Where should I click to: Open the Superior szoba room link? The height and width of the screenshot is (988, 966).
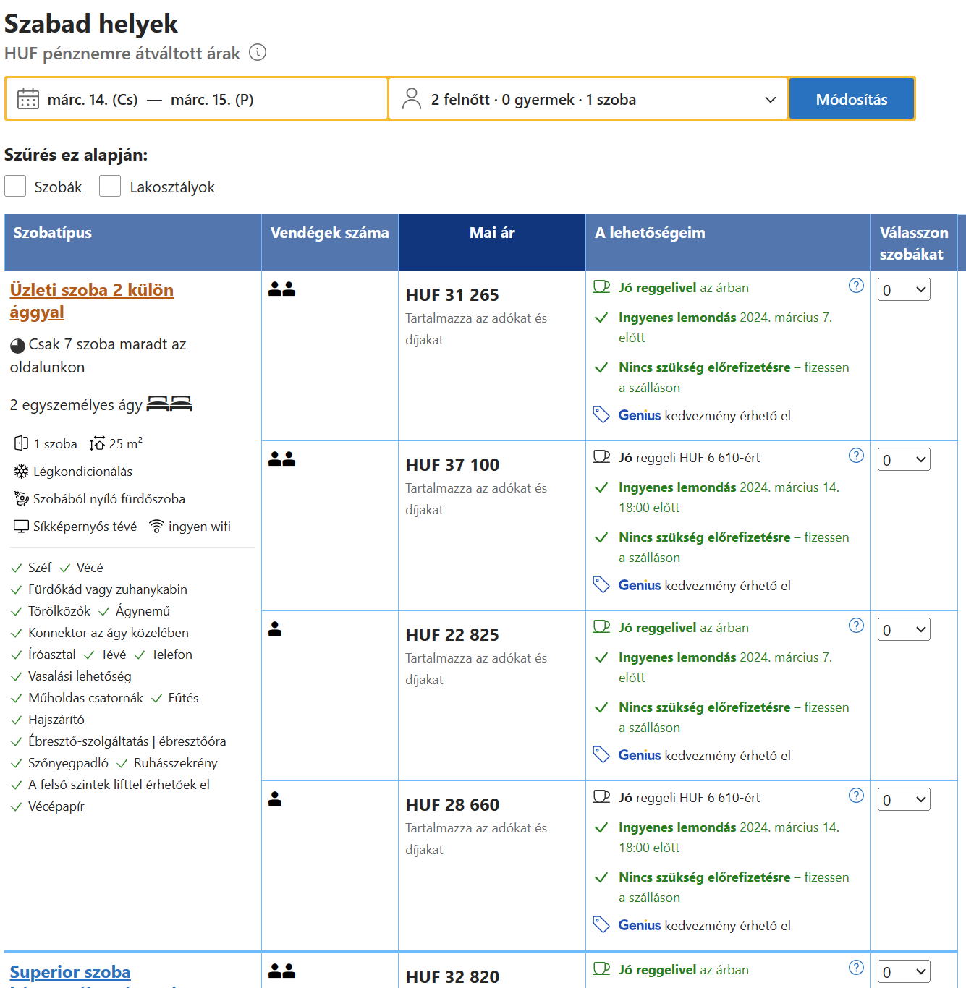click(x=70, y=972)
